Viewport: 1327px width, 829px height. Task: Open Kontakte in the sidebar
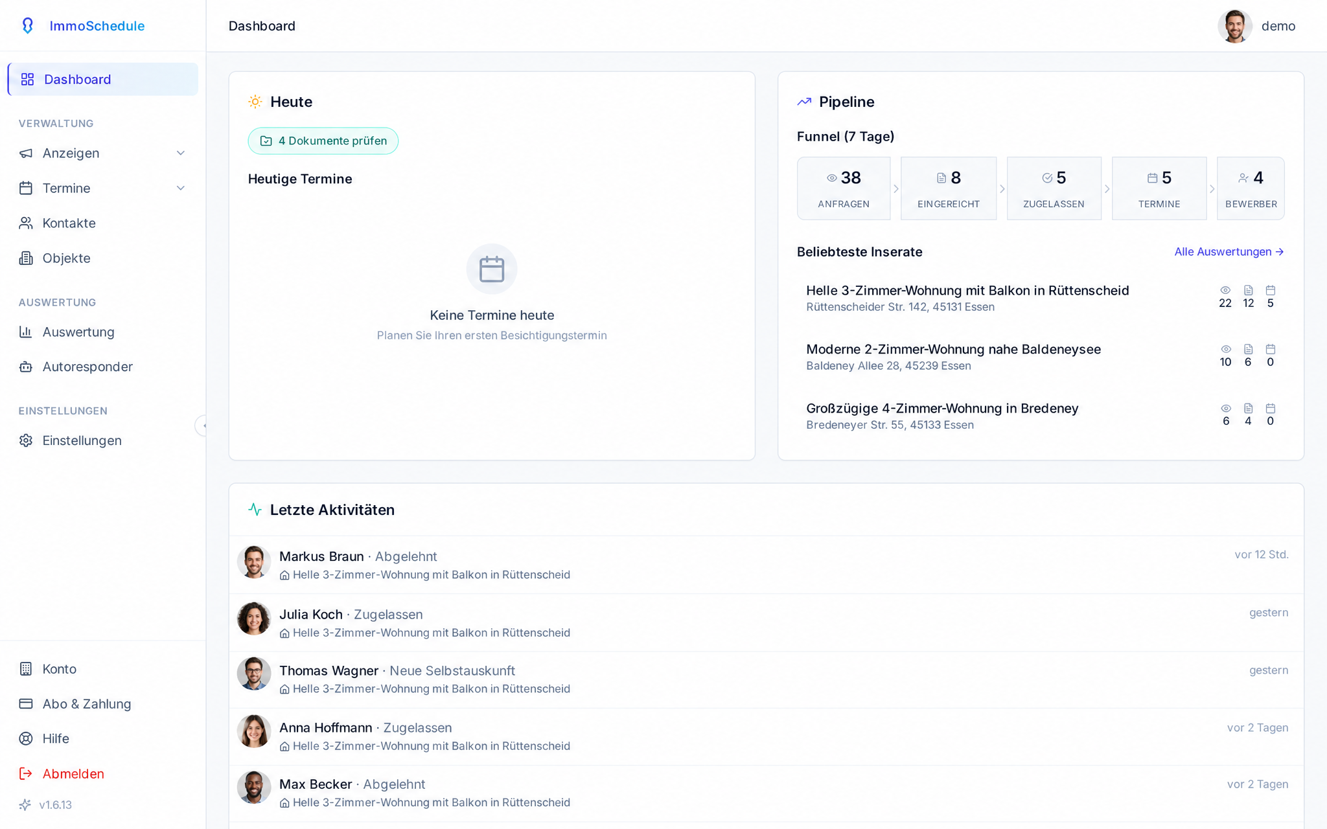click(103, 223)
